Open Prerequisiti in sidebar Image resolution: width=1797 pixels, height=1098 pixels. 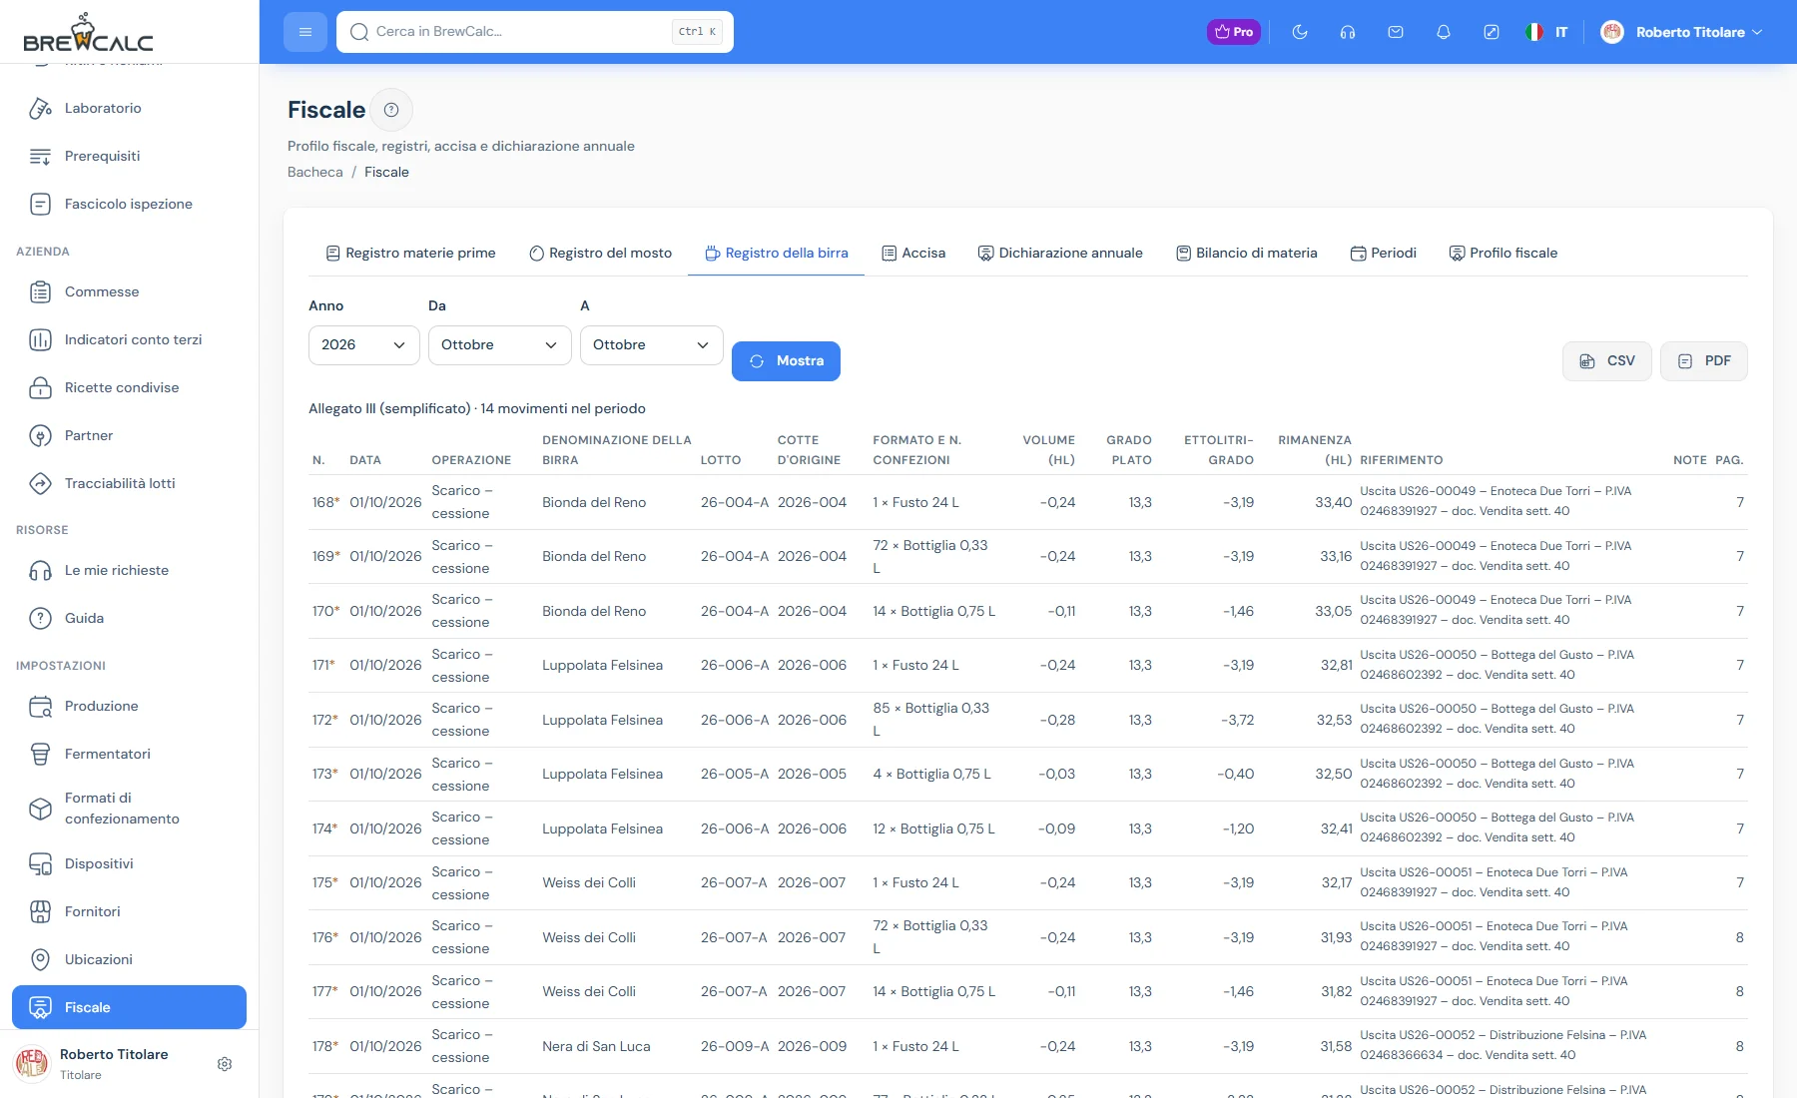129,156
